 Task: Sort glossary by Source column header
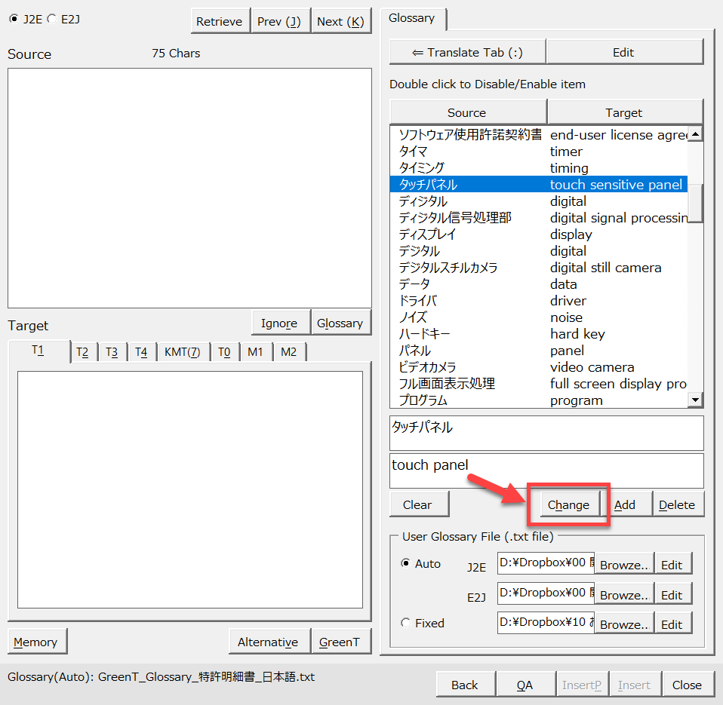(x=467, y=112)
